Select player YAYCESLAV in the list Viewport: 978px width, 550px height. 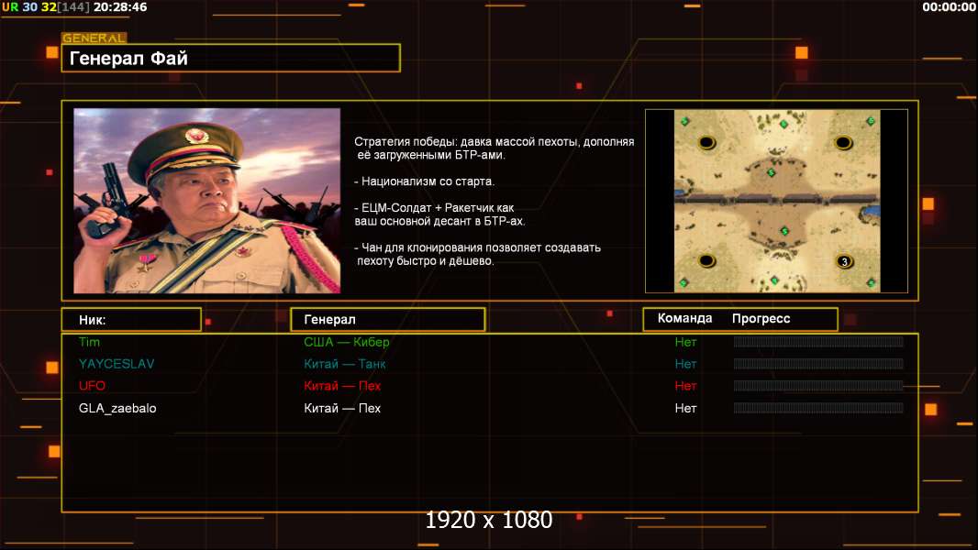[117, 364]
